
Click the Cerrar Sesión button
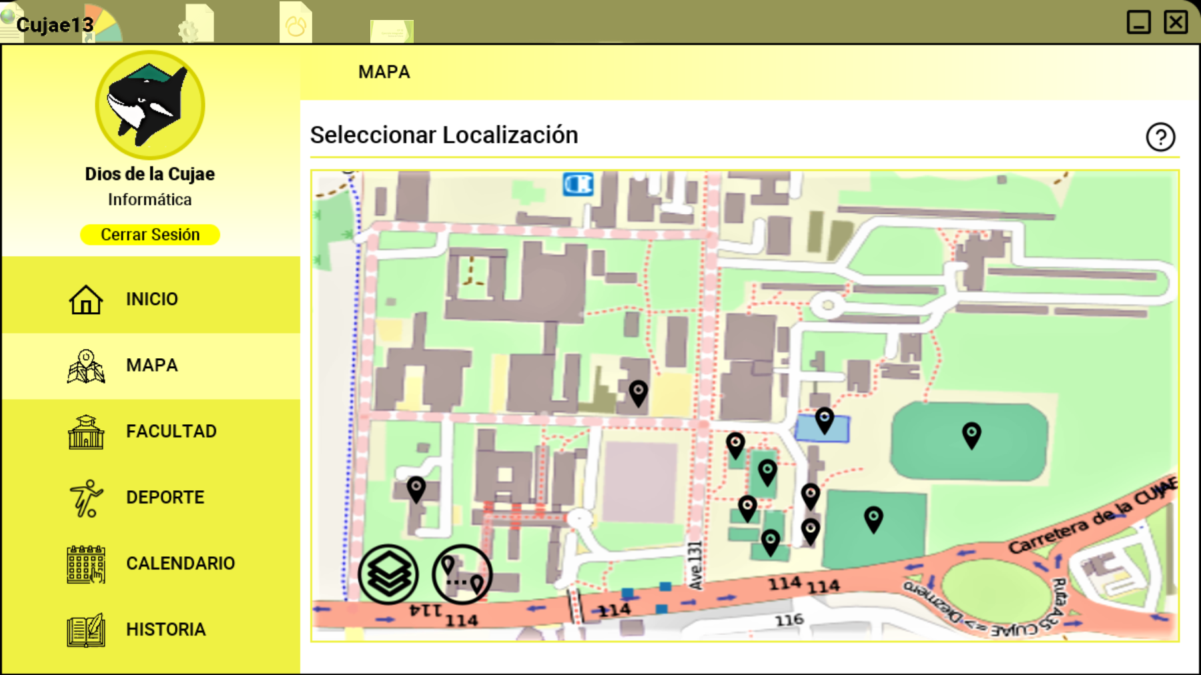pyautogui.click(x=150, y=235)
